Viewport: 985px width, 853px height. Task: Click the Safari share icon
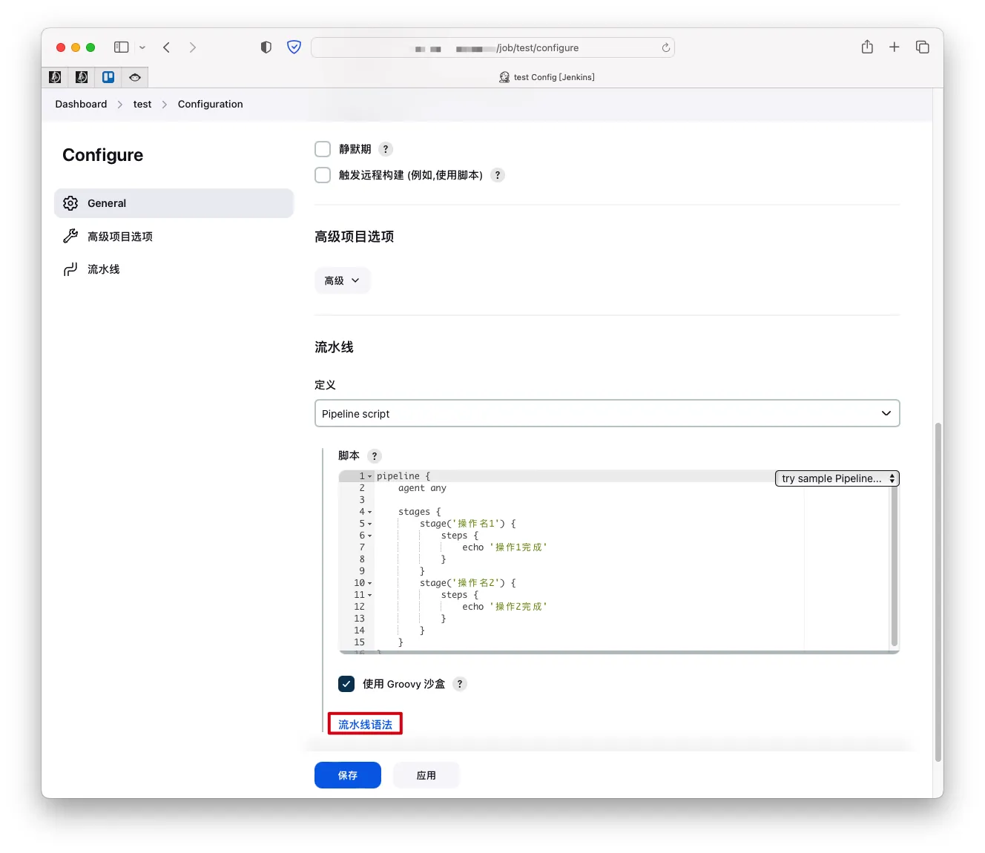(867, 47)
